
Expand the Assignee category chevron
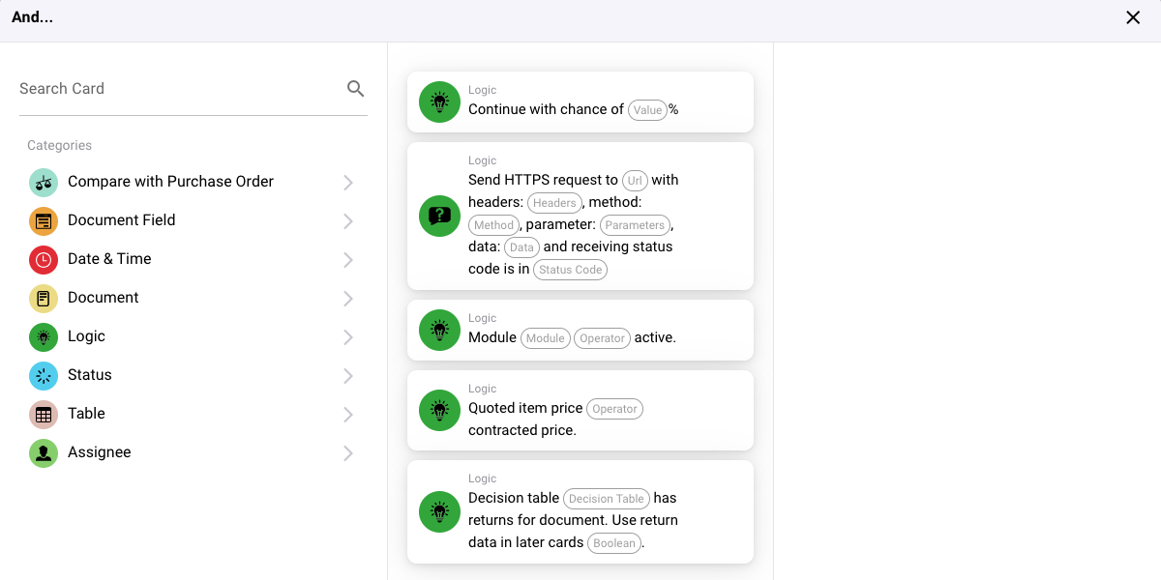pyautogui.click(x=348, y=453)
